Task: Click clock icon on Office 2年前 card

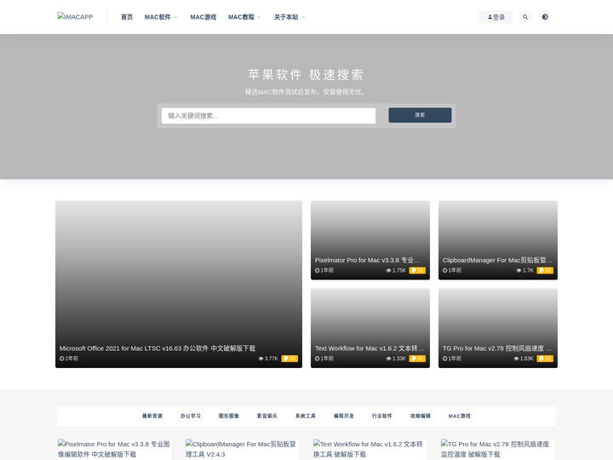Action: tap(62, 359)
